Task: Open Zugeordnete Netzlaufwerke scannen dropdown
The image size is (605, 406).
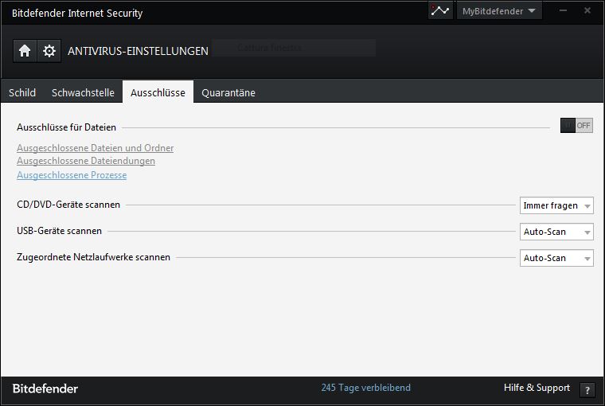Action: click(x=556, y=258)
